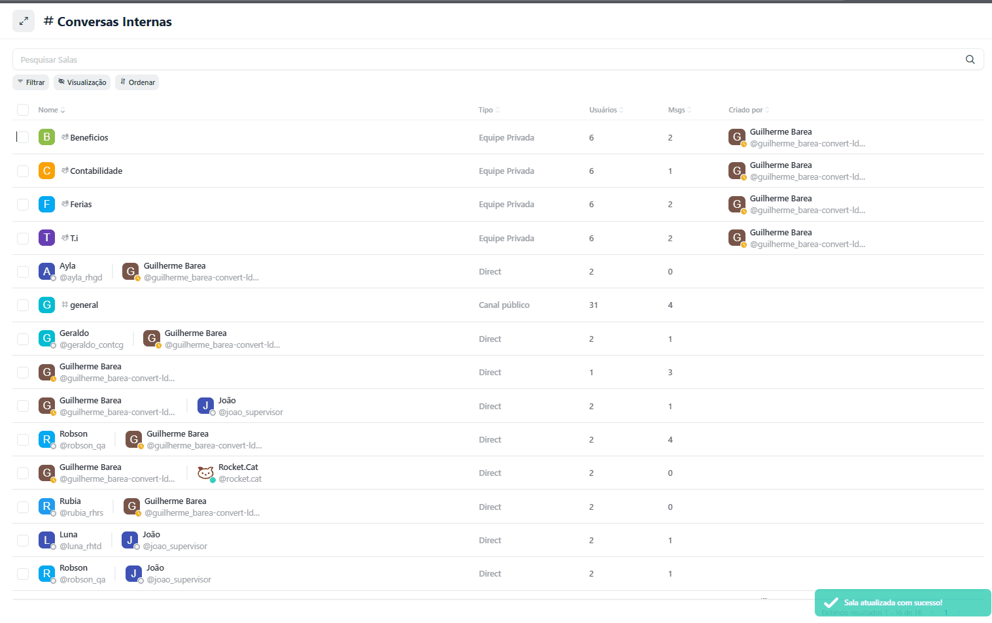Image resolution: width=992 pixels, height=623 pixels.
Task: Dismiss the 'Sala atualizada com sucesso' toast
Action: 903,603
